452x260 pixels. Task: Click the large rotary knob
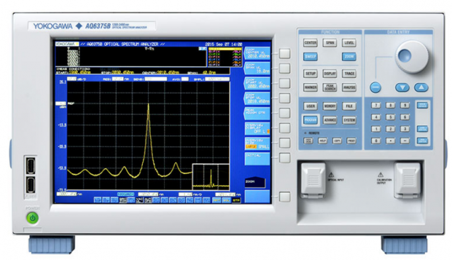[x=412, y=57]
